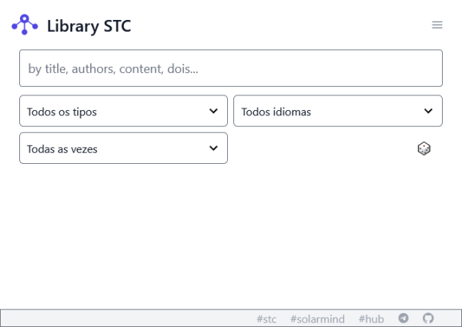Expand the Todos idiomas dropdown
The width and height of the screenshot is (462, 327).
(338, 111)
